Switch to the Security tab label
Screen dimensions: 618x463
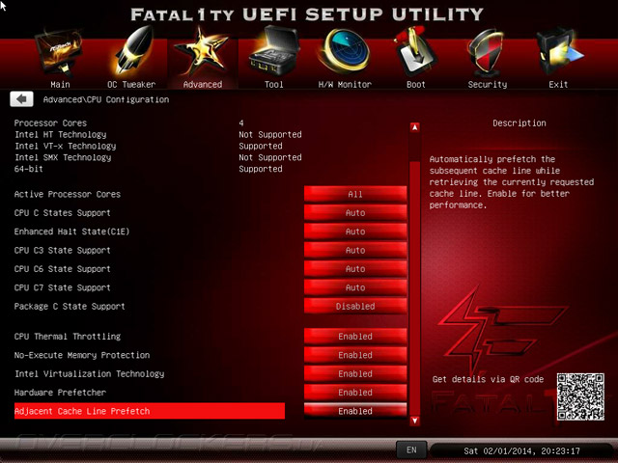point(487,84)
